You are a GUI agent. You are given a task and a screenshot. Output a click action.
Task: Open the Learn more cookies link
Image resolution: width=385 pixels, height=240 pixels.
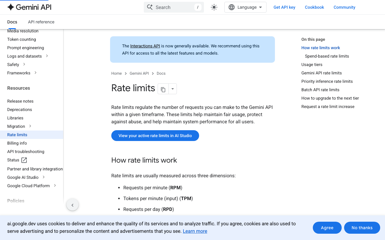(195, 231)
